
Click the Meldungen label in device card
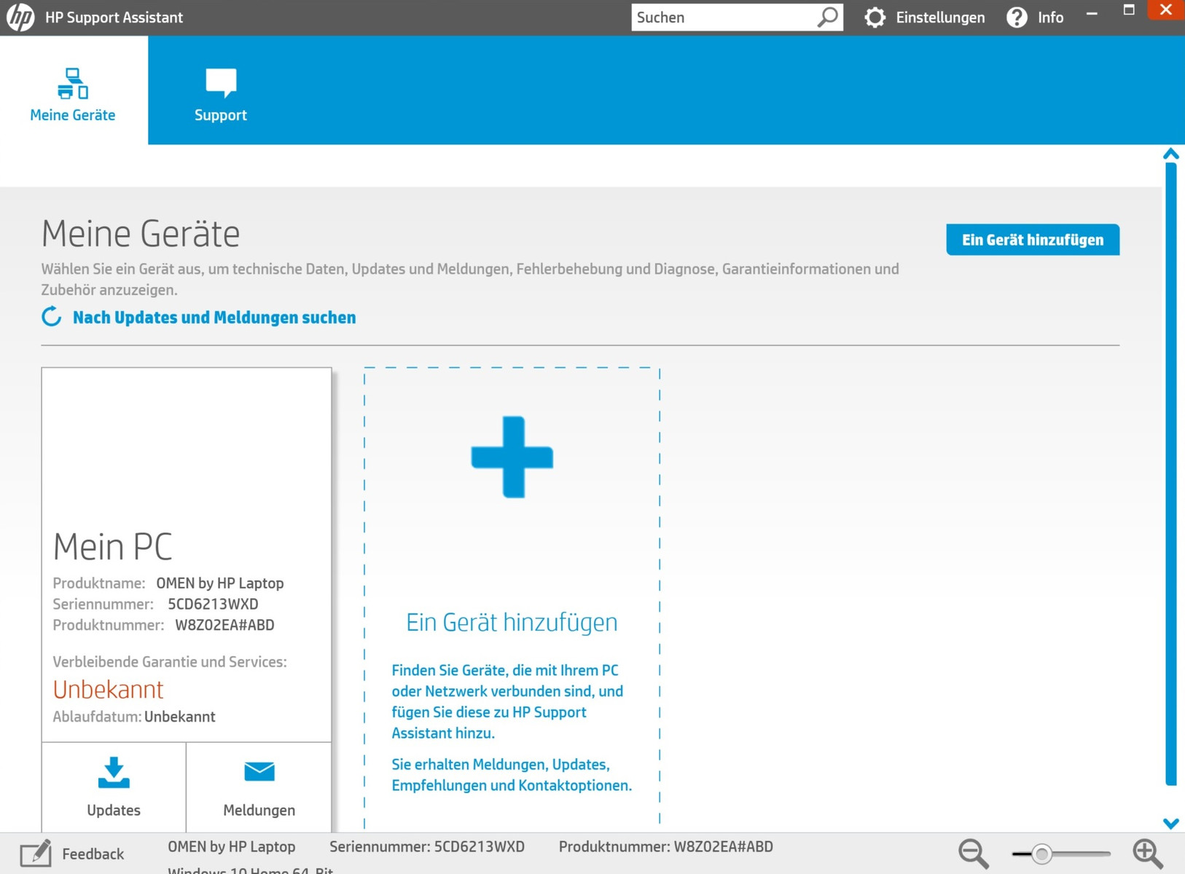[259, 810]
